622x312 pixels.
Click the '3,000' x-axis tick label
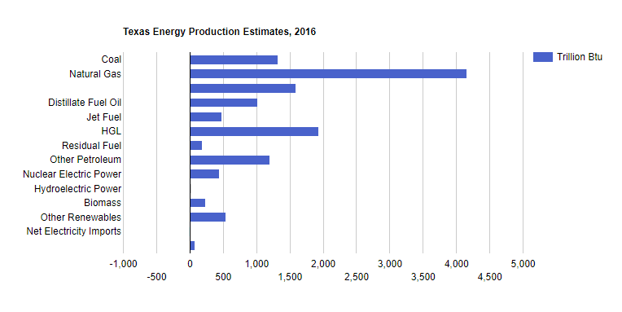pos(389,264)
